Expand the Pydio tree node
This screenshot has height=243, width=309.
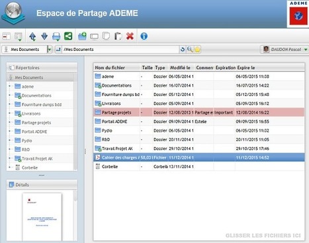(9, 141)
